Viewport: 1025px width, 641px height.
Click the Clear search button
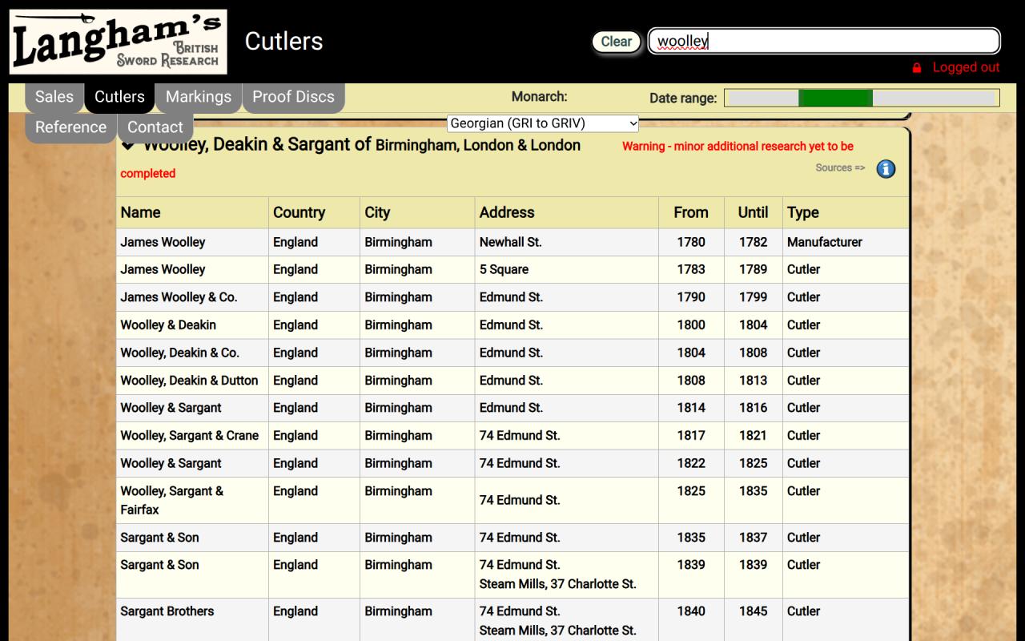coord(617,42)
